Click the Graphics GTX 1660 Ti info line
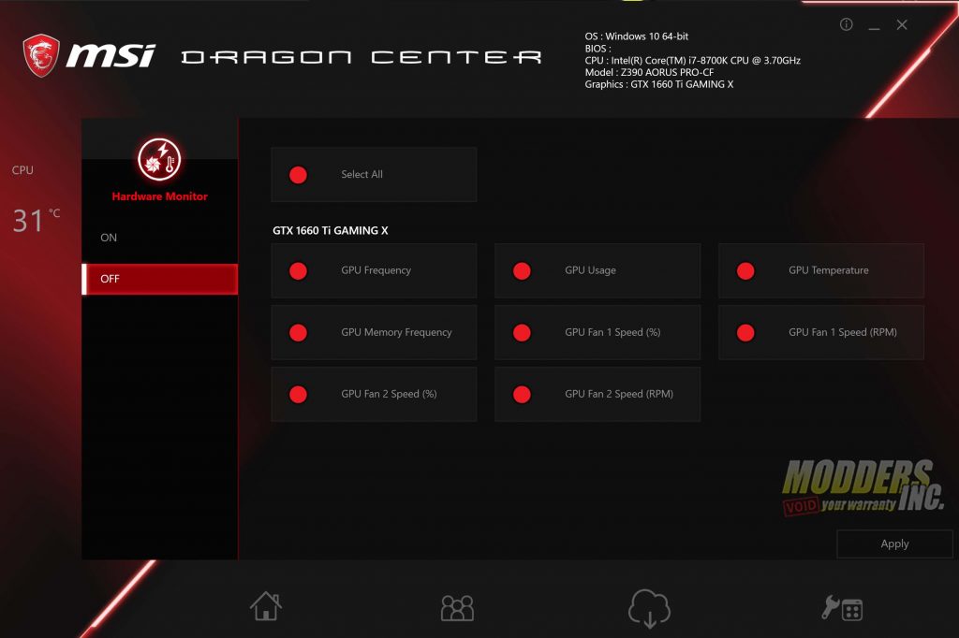 click(x=658, y=84)
